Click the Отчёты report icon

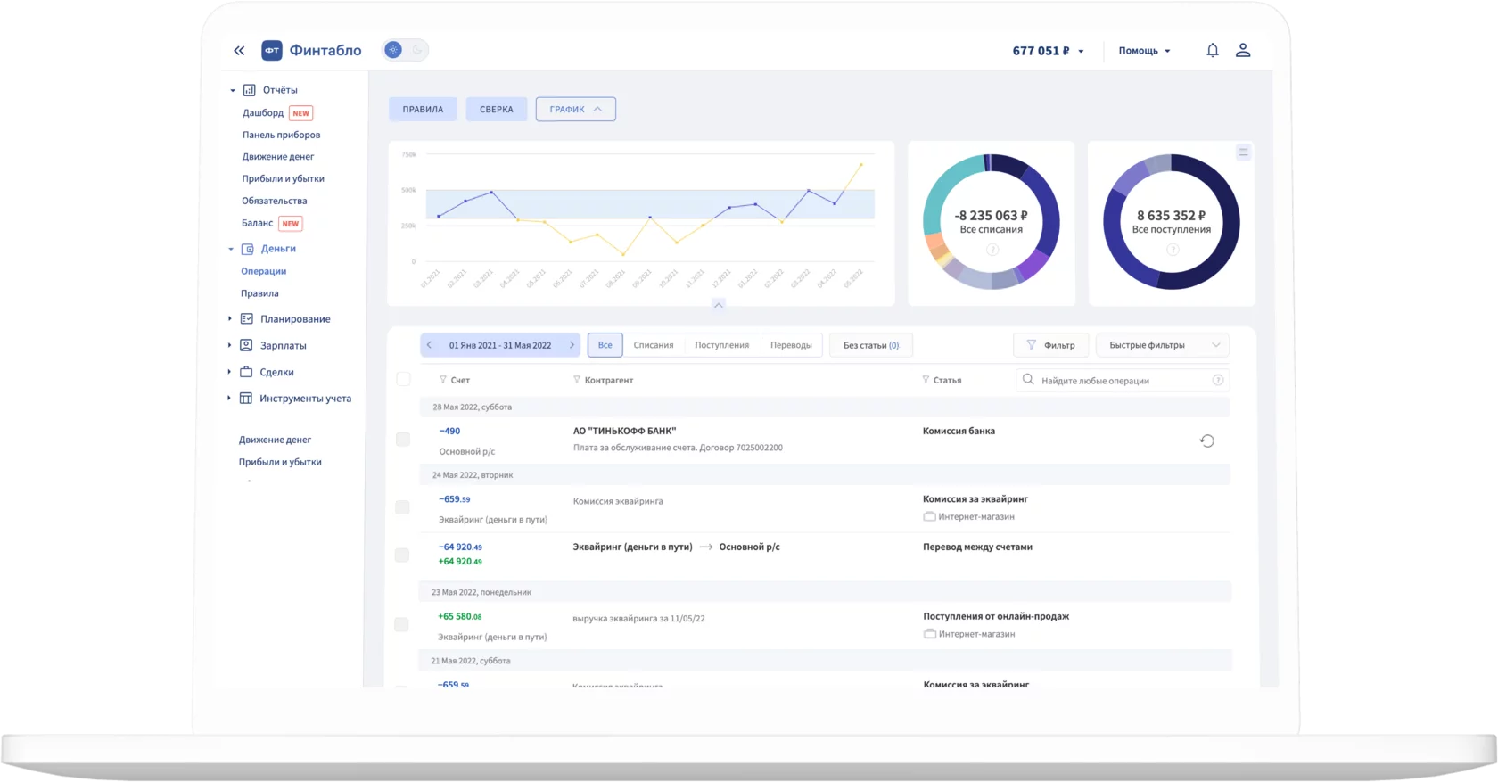pyautogui.click(x=249, y=90)
